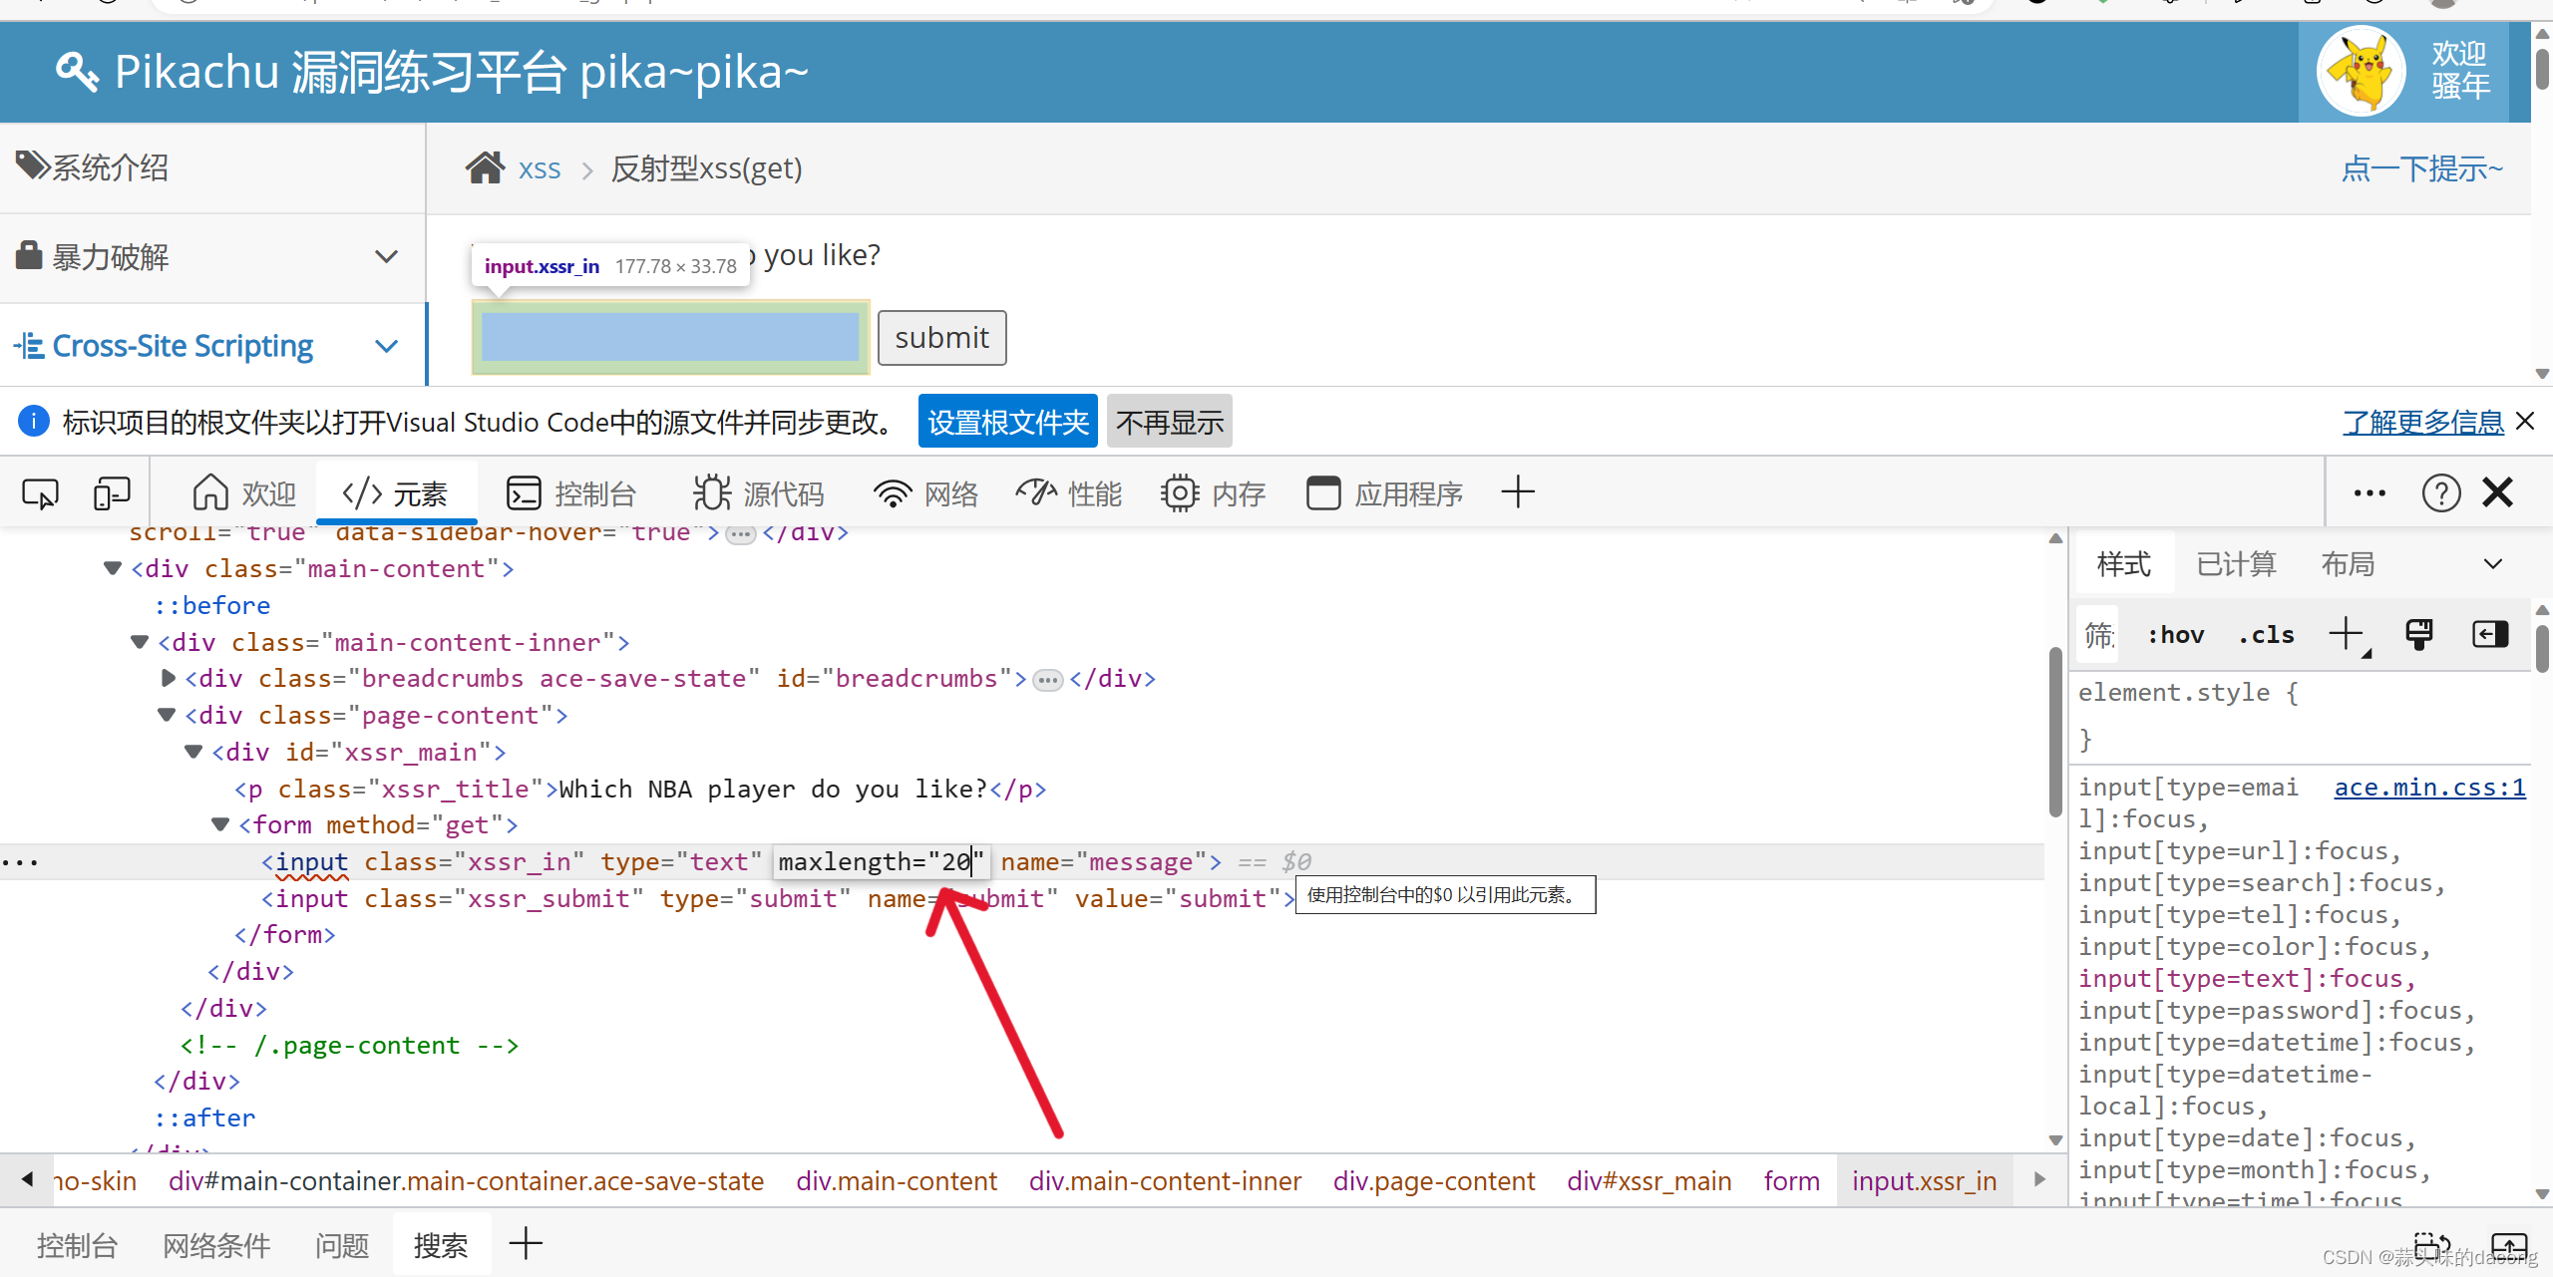
Task: Click the home icon in breadcrumbs
Action: pos(486,168)
